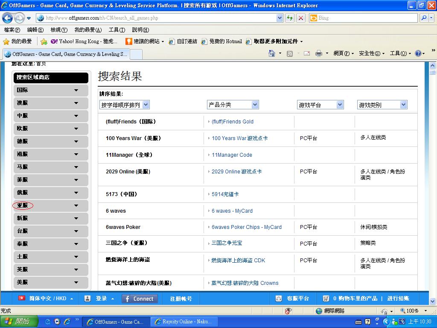This screenshot has height=328, width=437.
Task: Click the 注册帐号 link in bottom bar
Action: 181,299
